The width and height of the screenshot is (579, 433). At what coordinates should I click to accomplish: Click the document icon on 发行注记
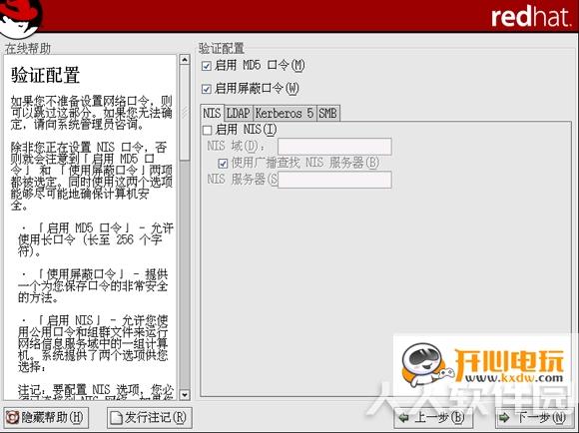coord(117,418)
